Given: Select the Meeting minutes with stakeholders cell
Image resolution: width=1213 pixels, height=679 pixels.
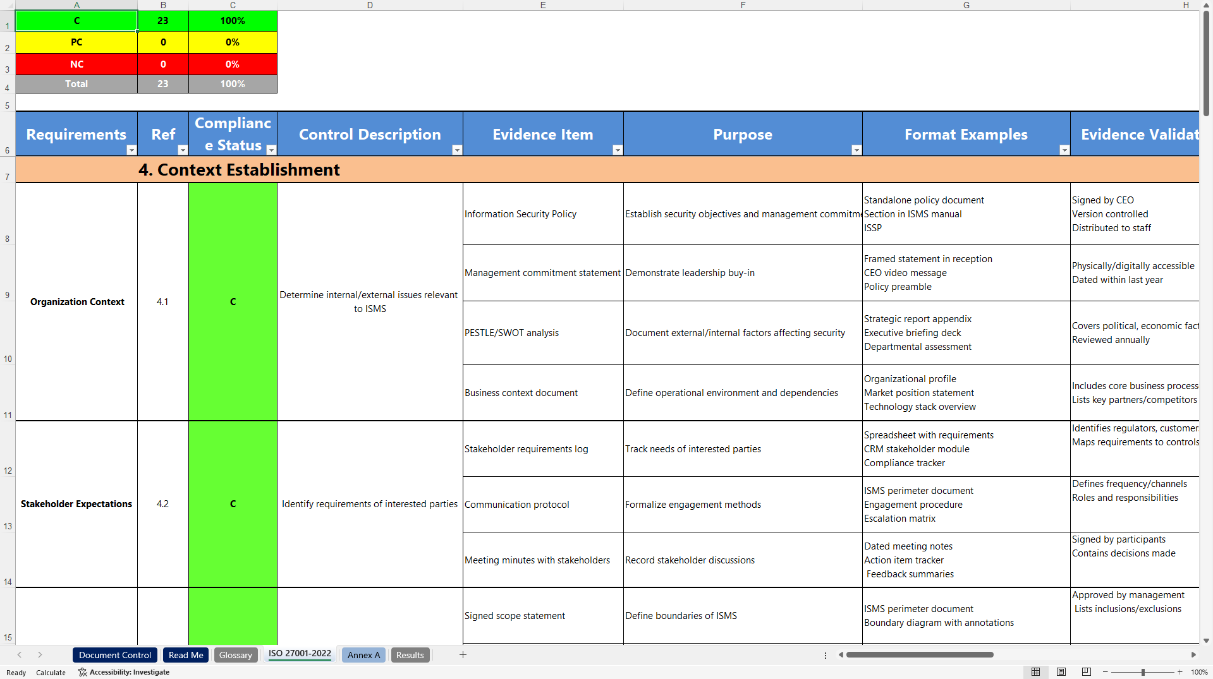Looking at the screenshot, I should click(543, 560).
